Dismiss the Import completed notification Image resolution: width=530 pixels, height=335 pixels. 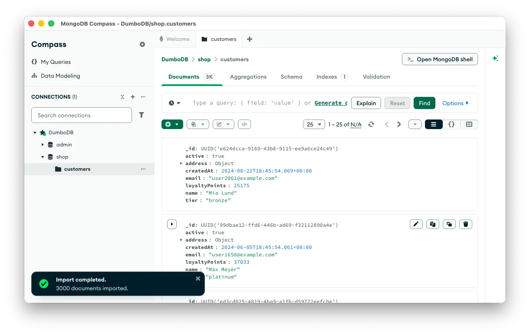click(198, 279)
